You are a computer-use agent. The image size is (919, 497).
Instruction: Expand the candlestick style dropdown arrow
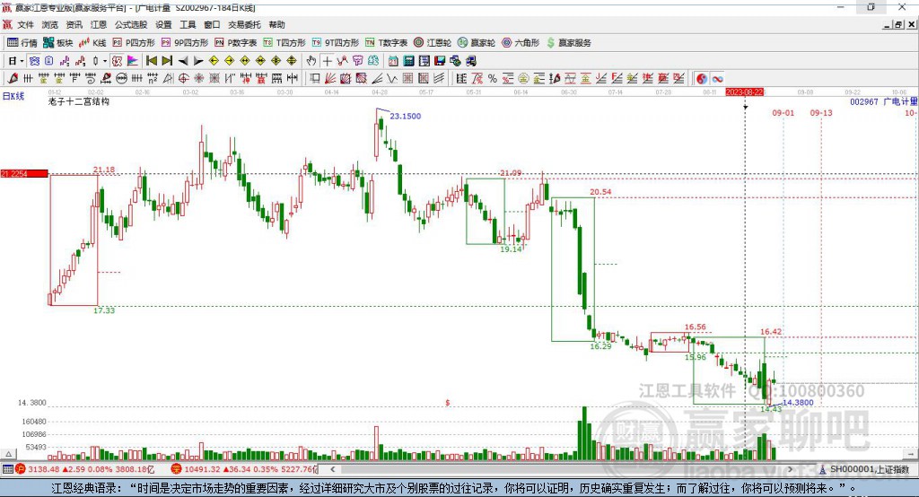coord(105,61)
